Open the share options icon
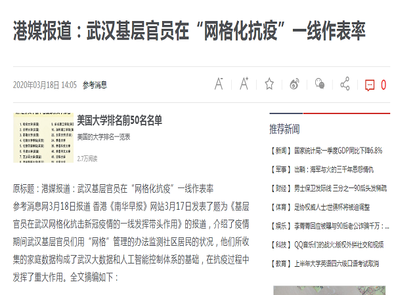This screenshot has height=295, width=394. pyautogui.click(x=345, y=83)
